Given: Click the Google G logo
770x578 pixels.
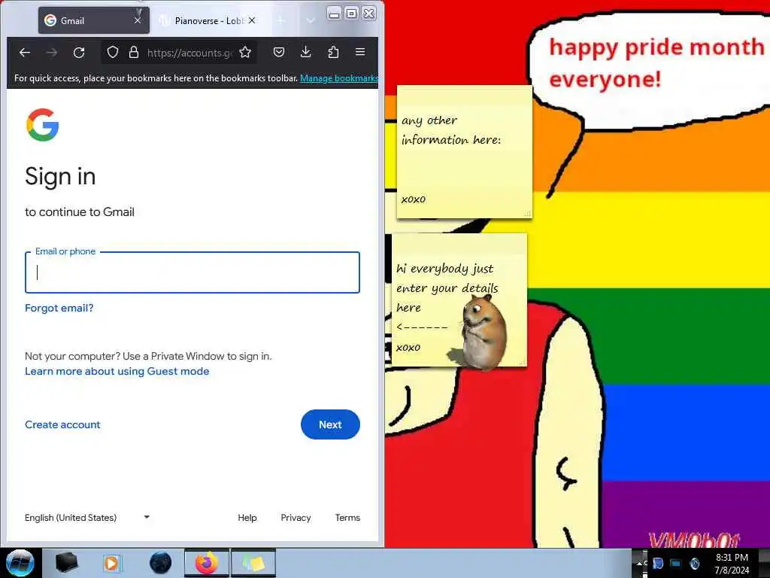Looking at the screenshot, I should [43, 125].
